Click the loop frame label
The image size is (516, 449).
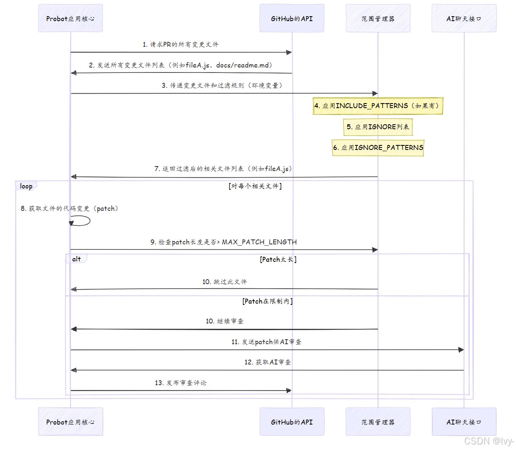[x=26, y=186]
